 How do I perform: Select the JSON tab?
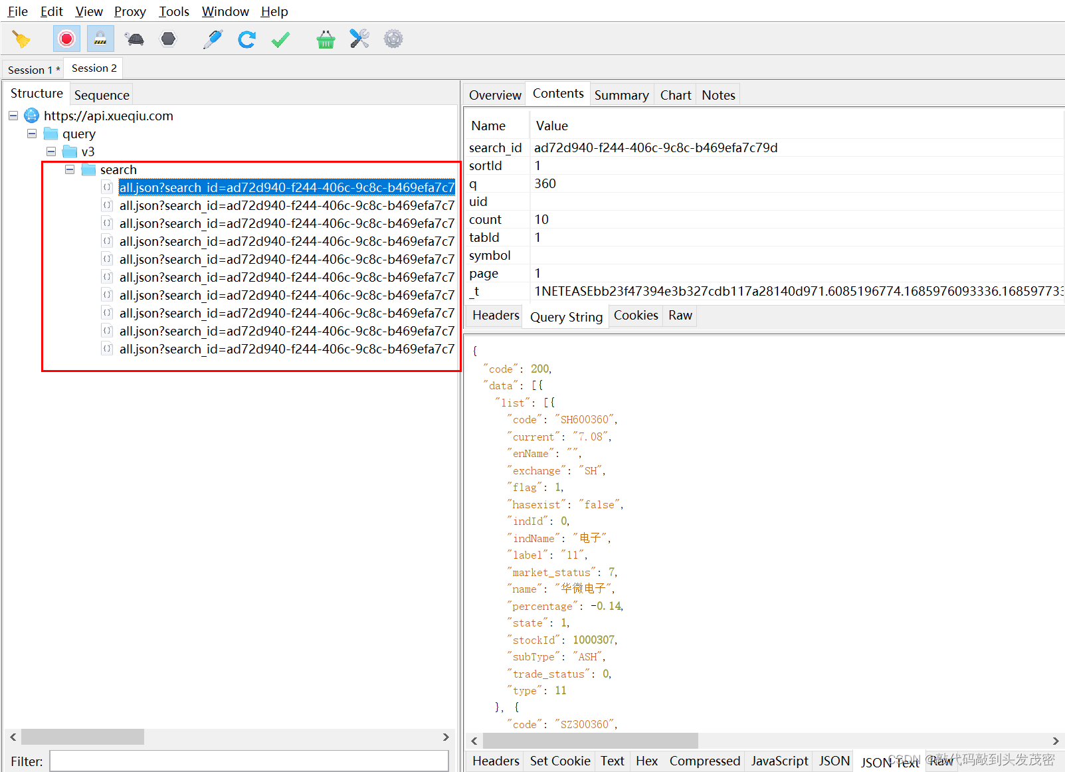(x=834, y=761)
